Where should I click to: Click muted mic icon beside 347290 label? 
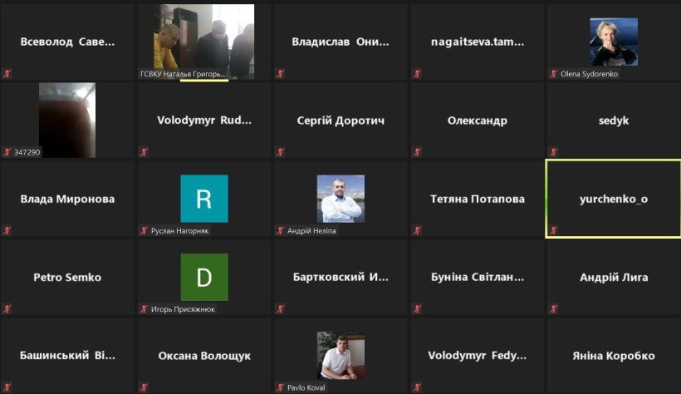click(x=7, y=152)
